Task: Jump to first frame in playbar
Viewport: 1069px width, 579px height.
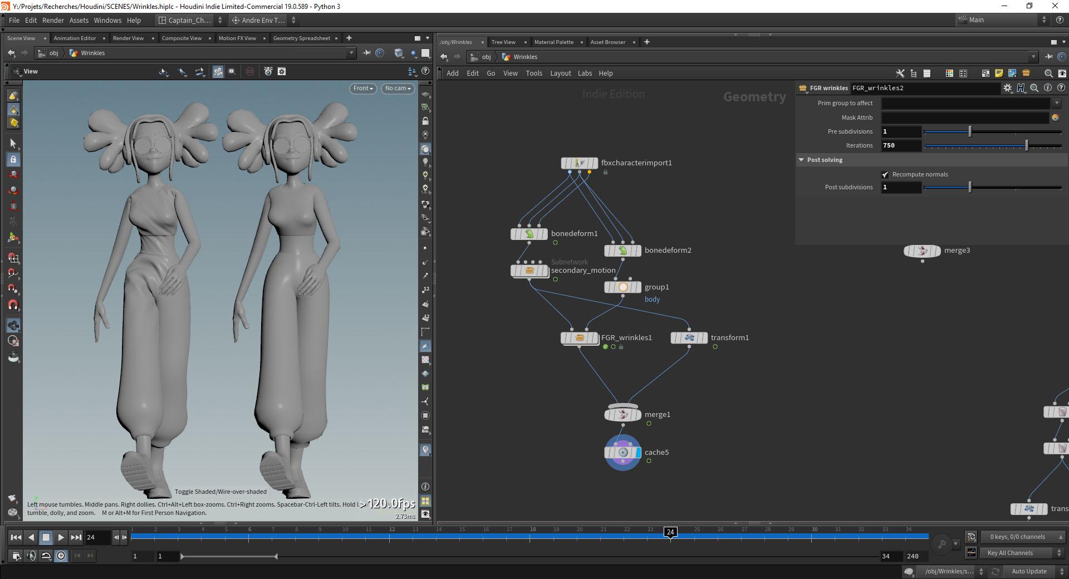Action: [16, 537]
